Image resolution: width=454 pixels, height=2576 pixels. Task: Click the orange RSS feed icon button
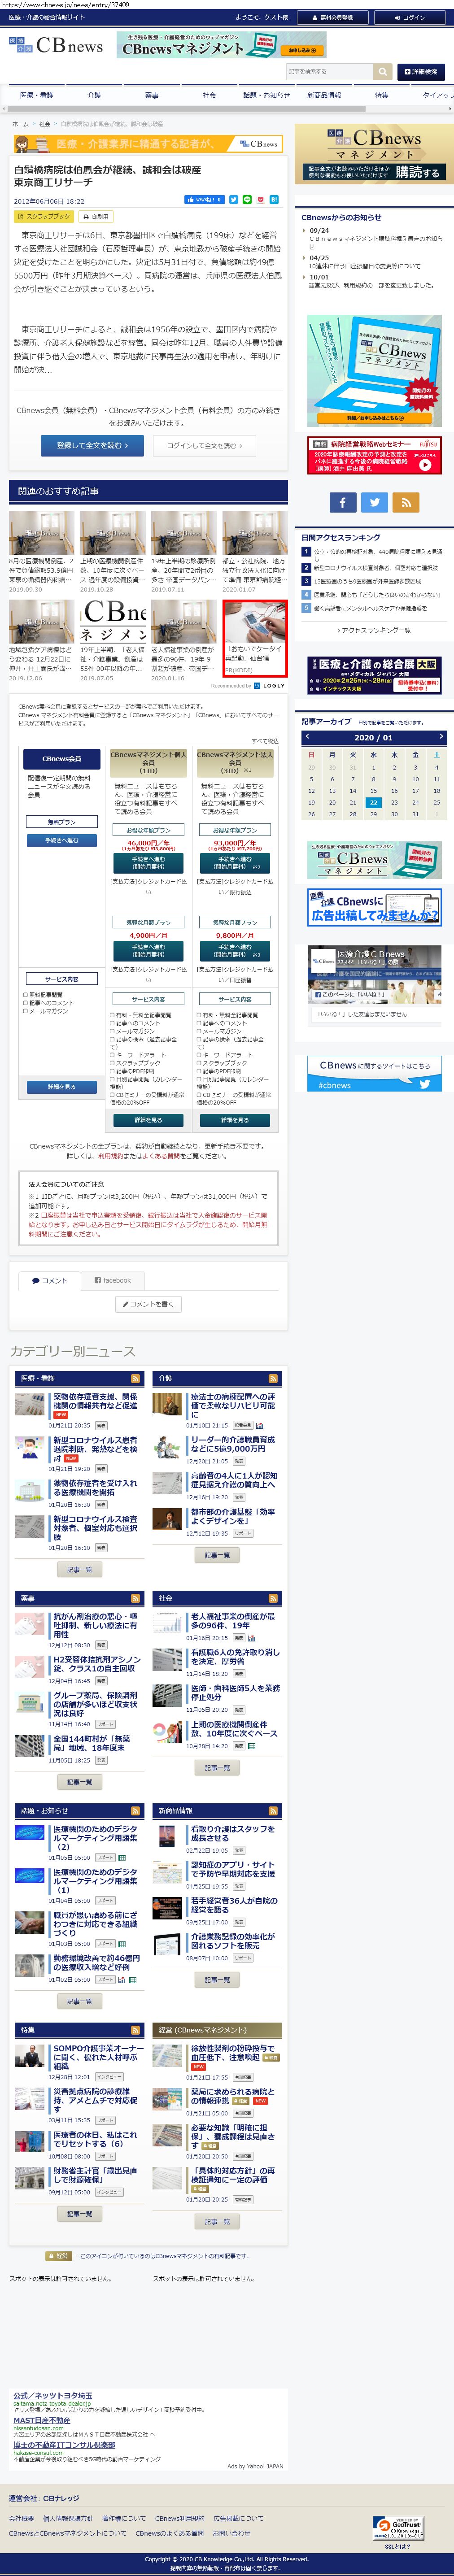coord(406,502)
